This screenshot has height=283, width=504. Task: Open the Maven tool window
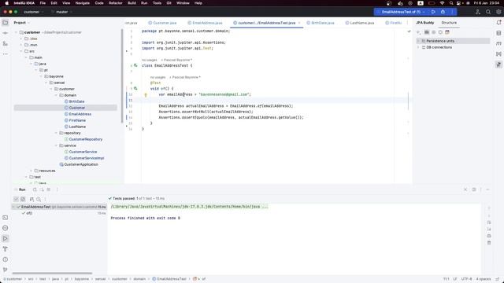[498, 44]
